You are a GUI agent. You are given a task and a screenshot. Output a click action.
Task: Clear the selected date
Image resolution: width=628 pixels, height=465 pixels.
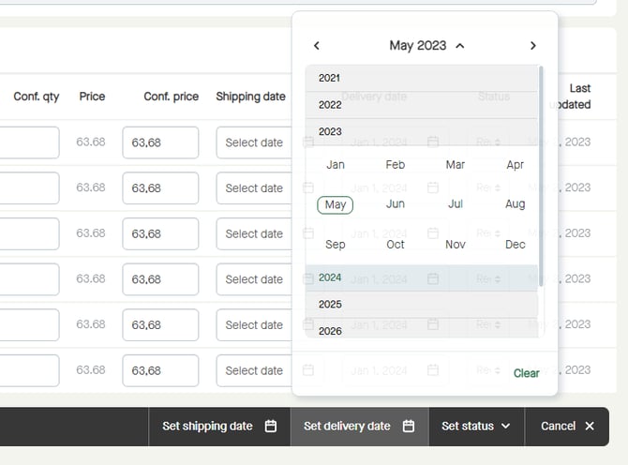tap(526, 373)
